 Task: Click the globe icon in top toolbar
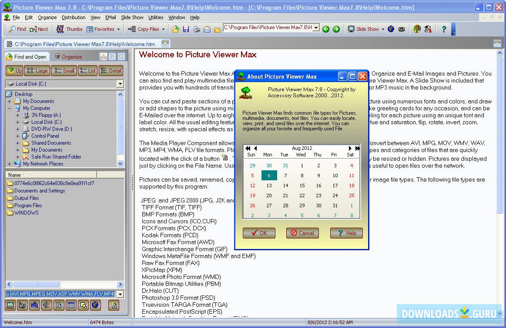coord(391,29)
